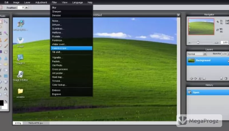The height and width of the screenshot is (131, 229).
Task: Click the white background color swatch
Action: coord(5,107)
